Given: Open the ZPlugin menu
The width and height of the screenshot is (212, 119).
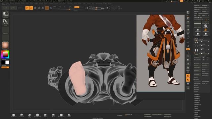Looking at the screenshot, I should [x=105, y=3].
